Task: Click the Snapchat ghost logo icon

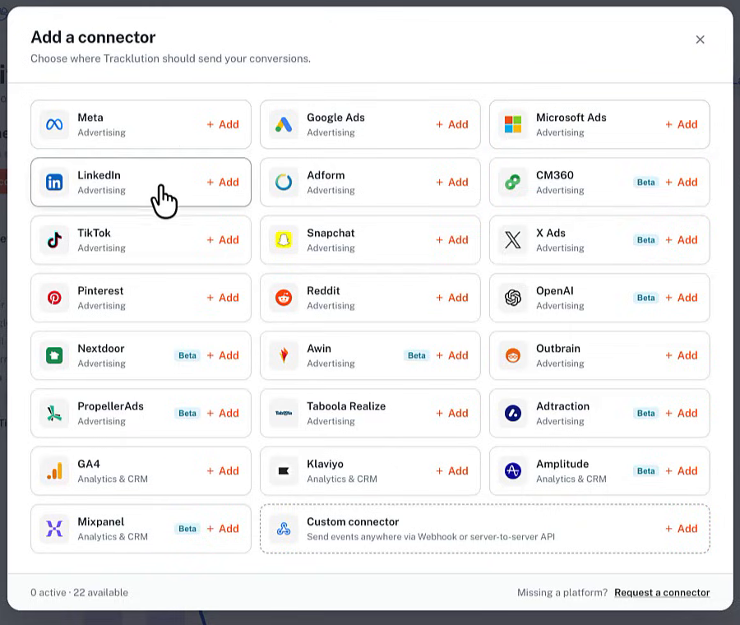Action: [x=284, y=240]
